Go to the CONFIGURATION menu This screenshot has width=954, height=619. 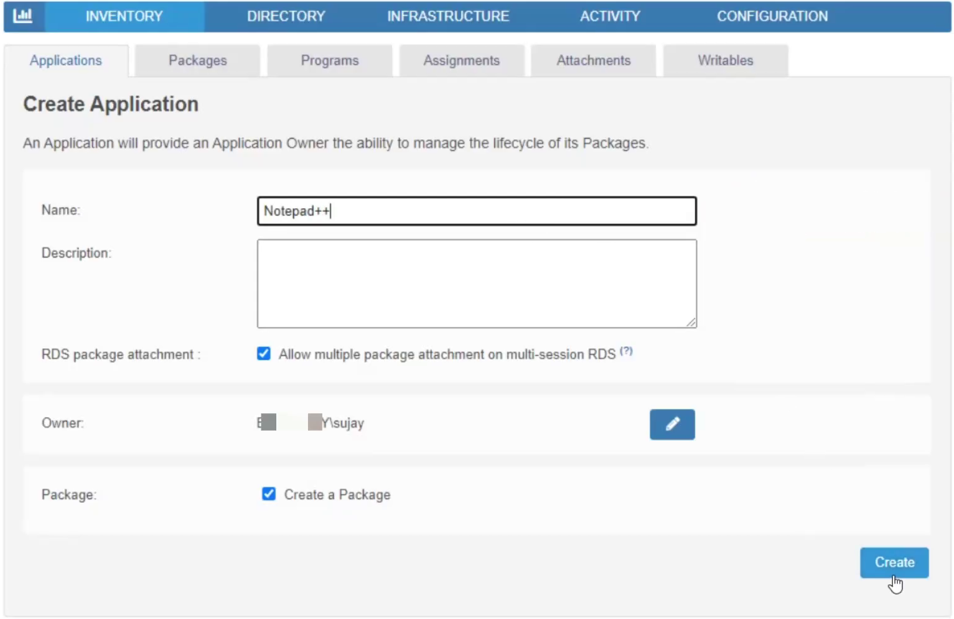pyautogui.click(x=772, y=16)
